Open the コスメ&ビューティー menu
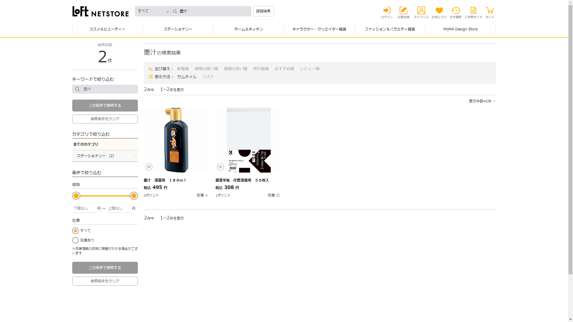 (x=107, y=29)
